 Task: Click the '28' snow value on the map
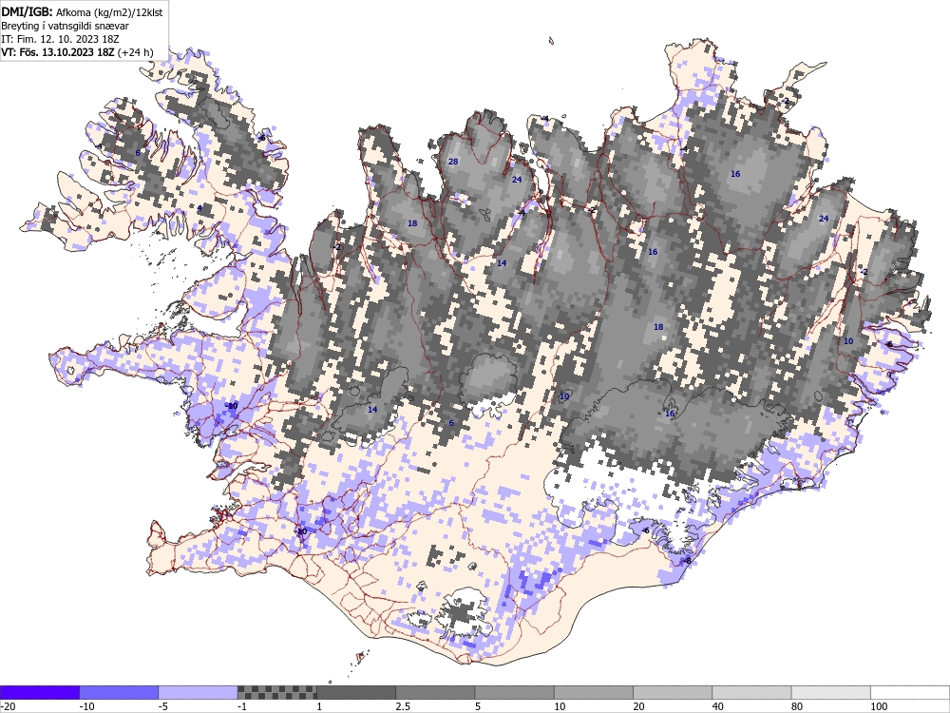tap(453, 162)
